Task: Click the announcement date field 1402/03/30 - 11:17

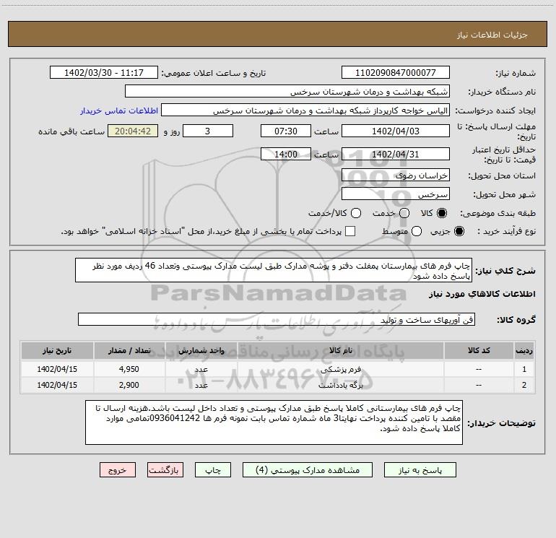Action: [104, 72]
